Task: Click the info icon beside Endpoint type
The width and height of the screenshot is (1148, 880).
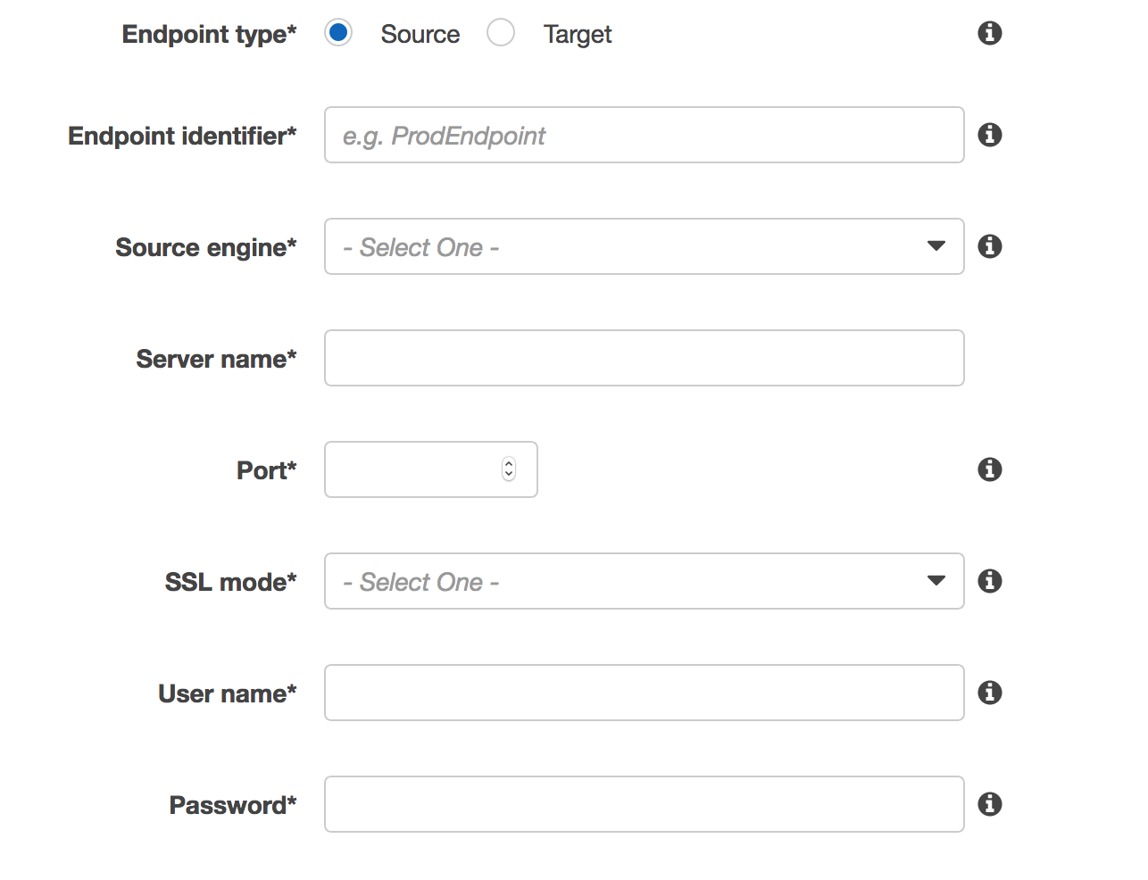Action: [989, 33]
